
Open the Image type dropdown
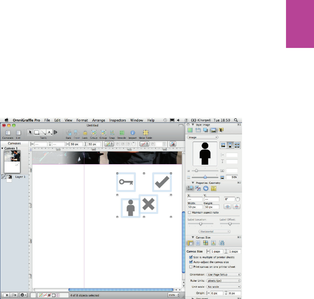pyautogui.click(x=203, y=138)
